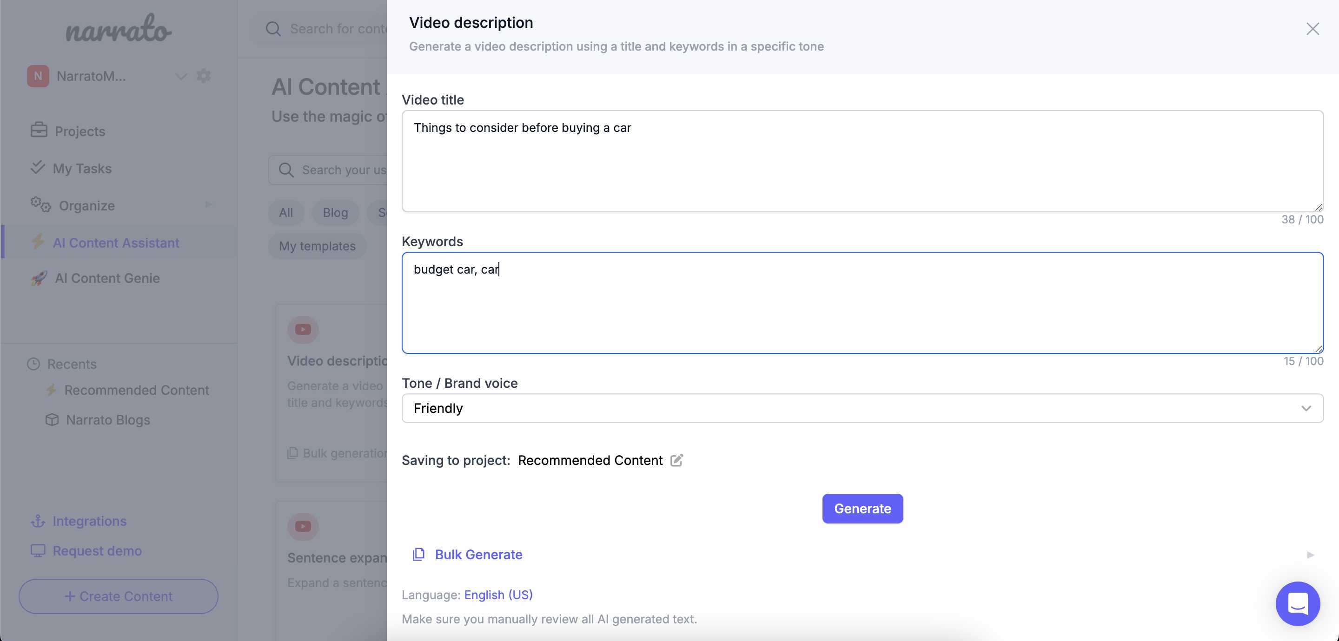The width and height of the screenshot is (1339, 641).
Task: Click the Keywords text area
Action: tap(862, 303)
